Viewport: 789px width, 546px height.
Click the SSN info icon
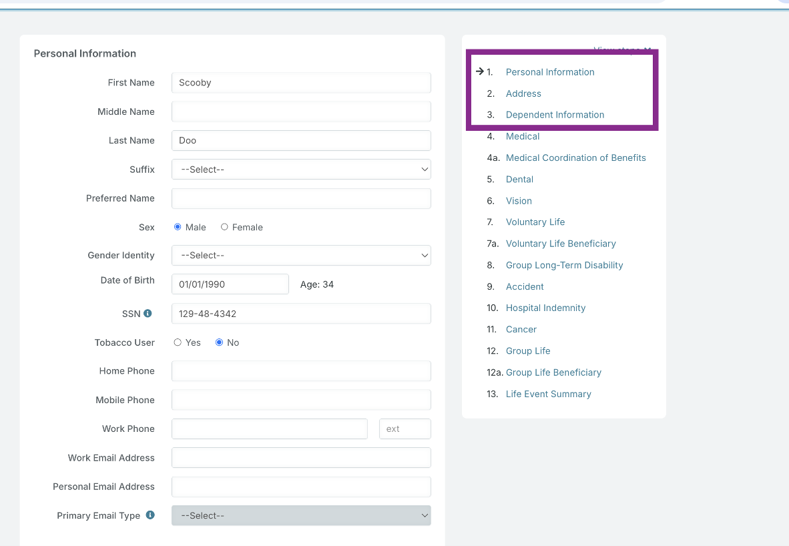coord(148,313)
